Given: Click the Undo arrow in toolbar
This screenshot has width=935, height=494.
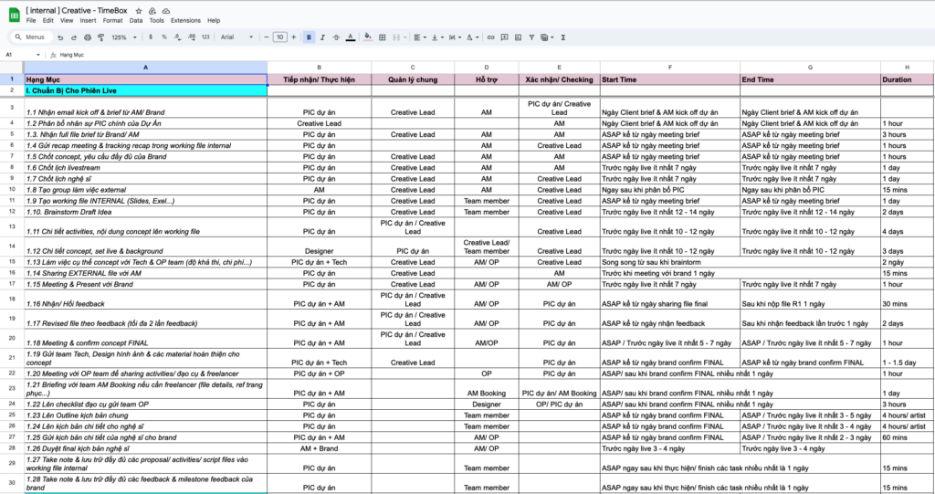Looking at the screenshot, I should (60, 37).
